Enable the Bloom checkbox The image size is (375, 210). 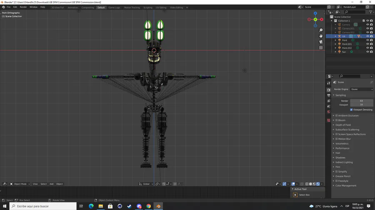(337, 120)
